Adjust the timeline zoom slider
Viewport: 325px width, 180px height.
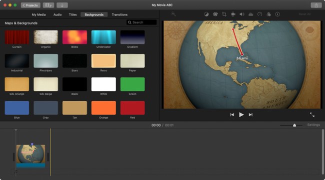tap(294, 125)
